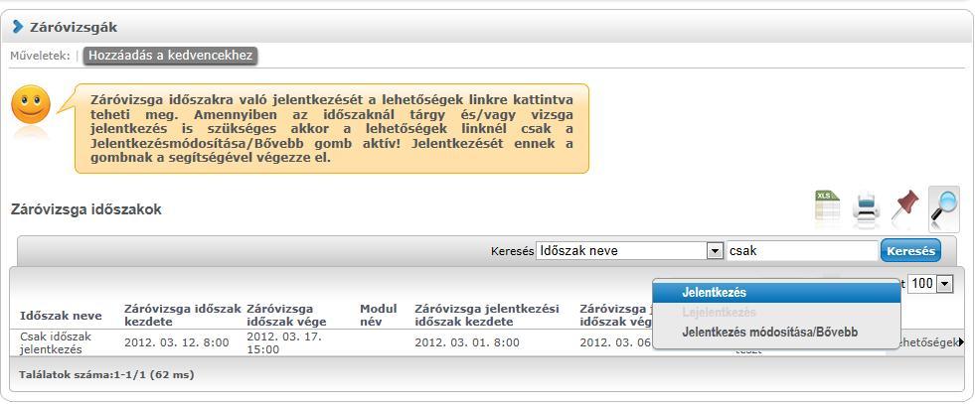Open the Lehetőségek link in the row
975x404 pixels.
point(927,341)
